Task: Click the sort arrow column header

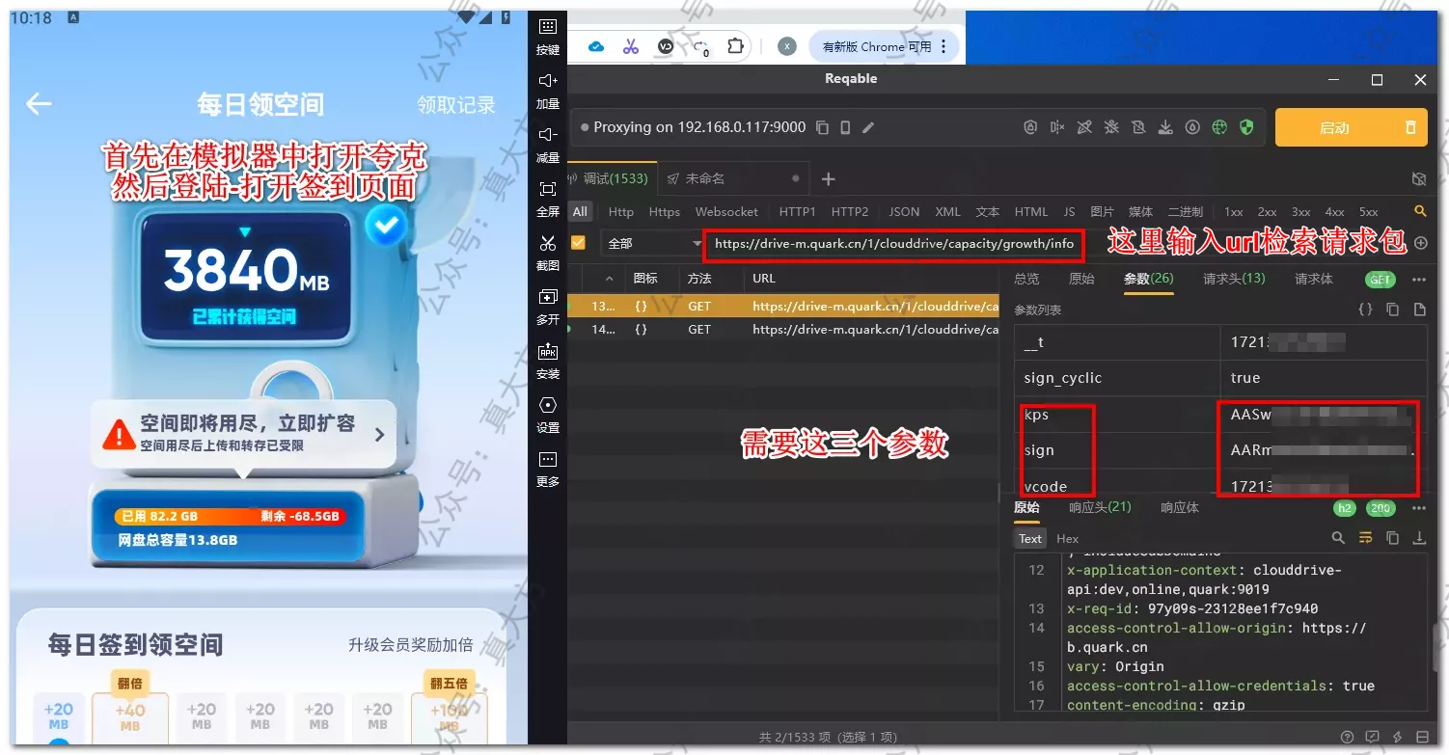Action: (x=609, y=279)
